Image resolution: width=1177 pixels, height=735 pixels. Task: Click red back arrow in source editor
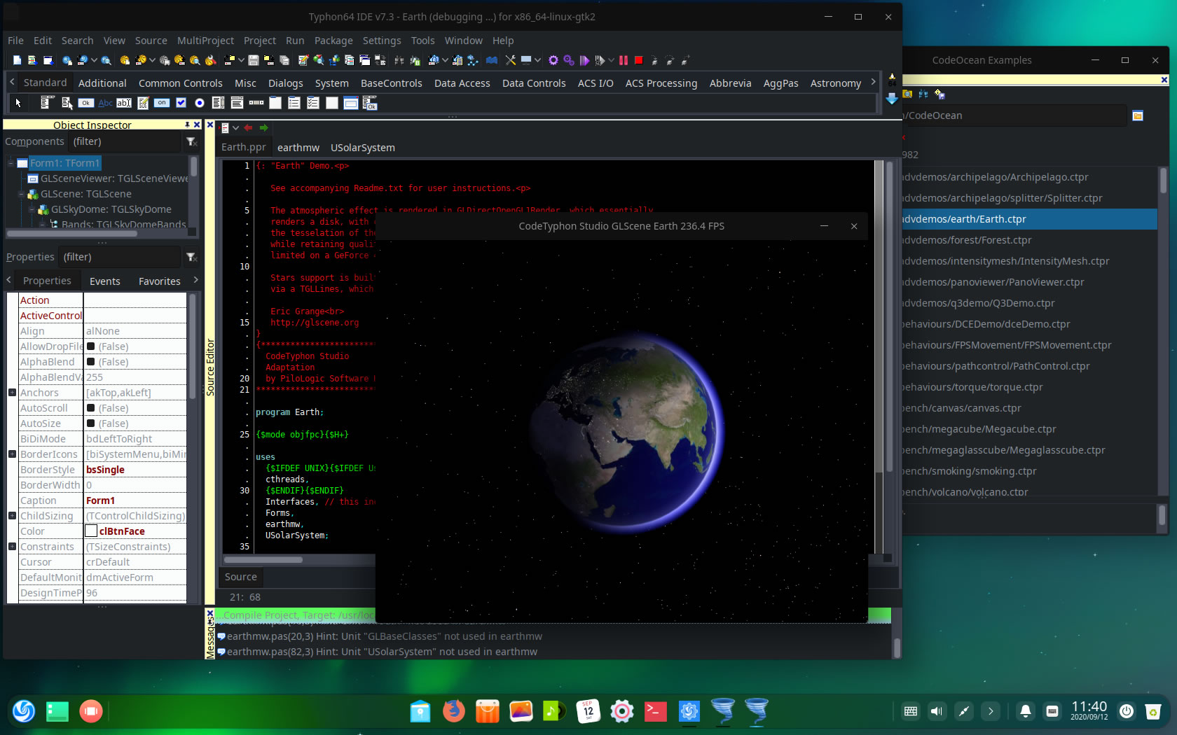click(x=248, y=128)
